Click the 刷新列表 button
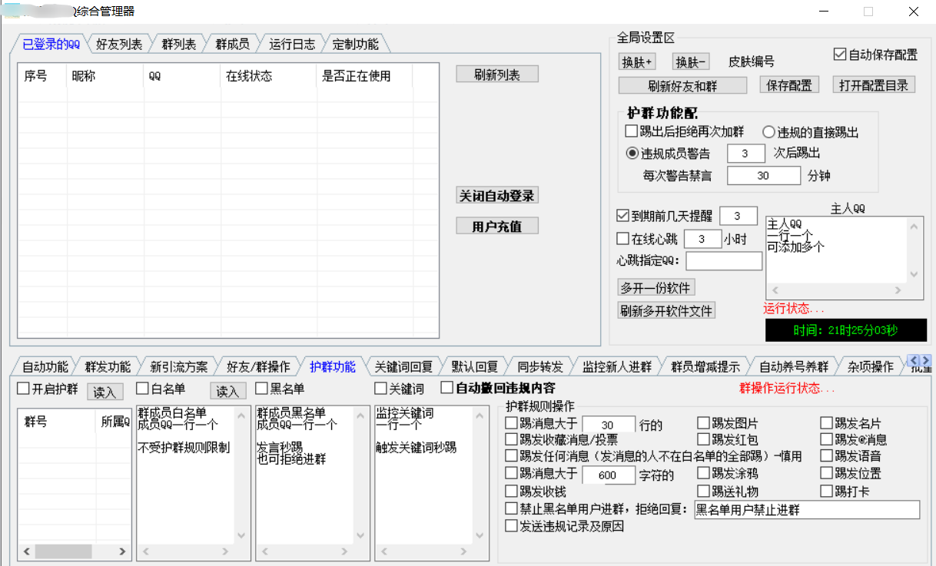This screenshot has width=936, height=566. point(496,74)
